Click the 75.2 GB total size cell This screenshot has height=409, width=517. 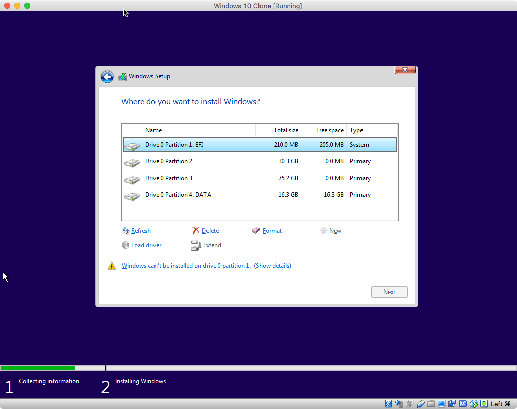click(x=288, y=178)
